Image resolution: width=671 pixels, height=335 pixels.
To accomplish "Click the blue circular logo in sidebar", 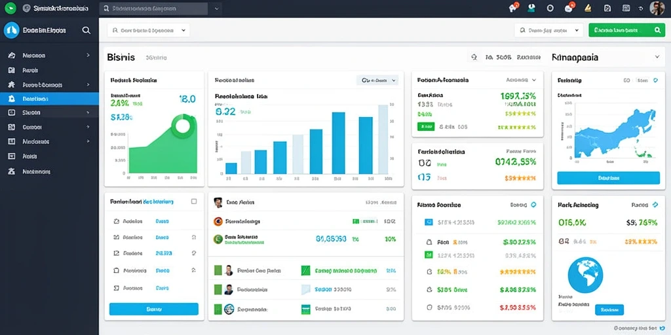I will [12, 30].
